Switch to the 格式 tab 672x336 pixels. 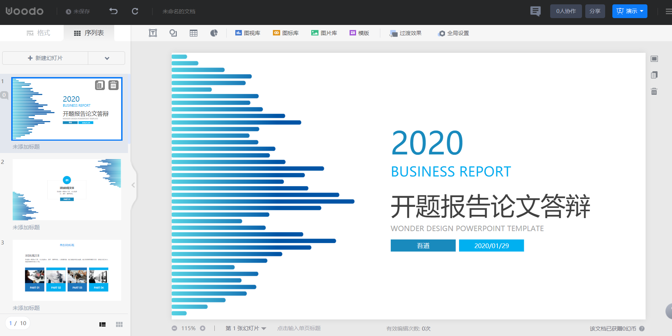(x=38, y=33)
